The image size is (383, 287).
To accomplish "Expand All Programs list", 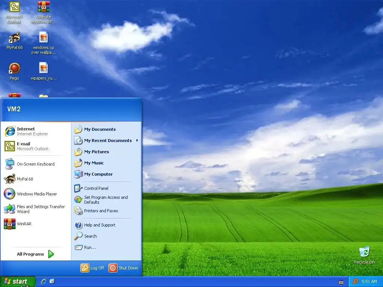I will pyautogui.click(x=36, y=254).
